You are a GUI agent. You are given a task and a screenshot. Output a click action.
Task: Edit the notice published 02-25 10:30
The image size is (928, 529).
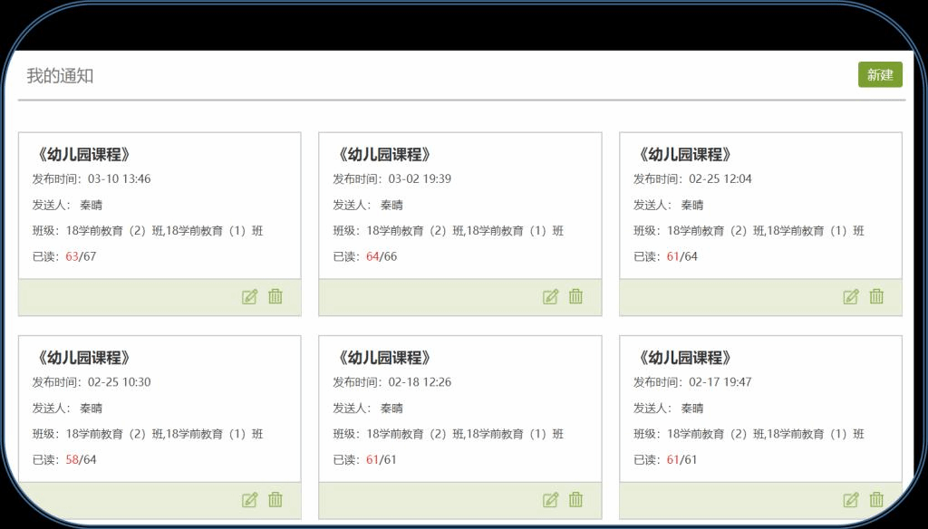pyautogui.click(x=250, y=499)
